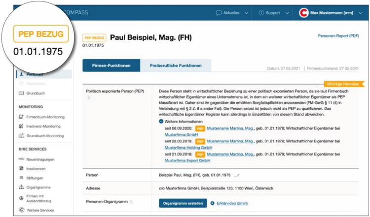Download the Personen-Report (PDF)
Viewport: 370px width, 217px height.
338,36
